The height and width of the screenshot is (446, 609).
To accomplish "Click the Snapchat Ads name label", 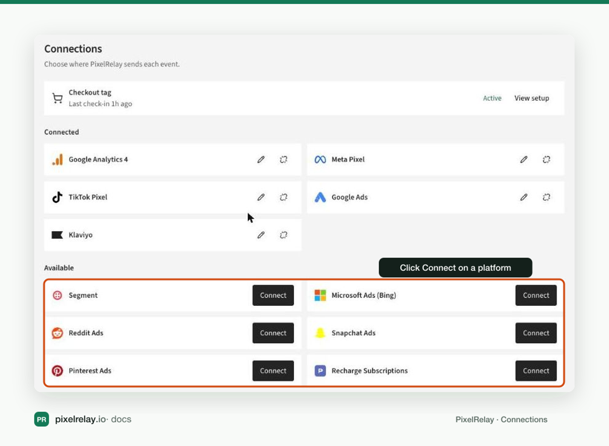I will 354,333.
